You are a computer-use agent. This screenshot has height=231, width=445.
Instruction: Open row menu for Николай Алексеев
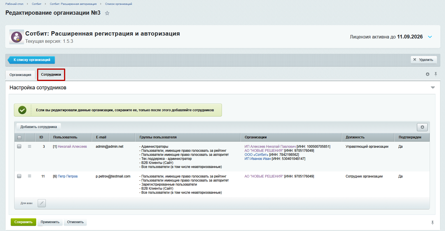tap(30, 147)
